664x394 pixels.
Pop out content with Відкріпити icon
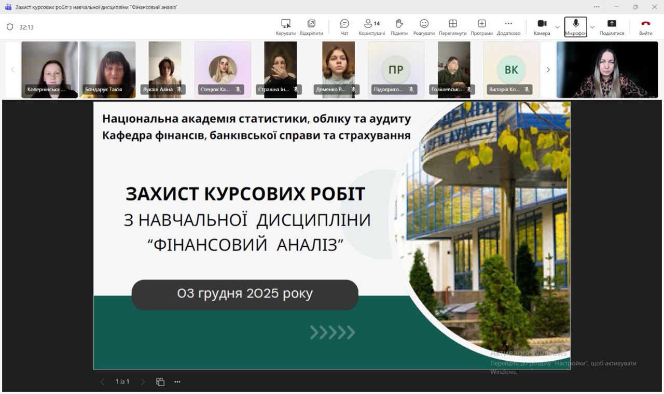311,26
